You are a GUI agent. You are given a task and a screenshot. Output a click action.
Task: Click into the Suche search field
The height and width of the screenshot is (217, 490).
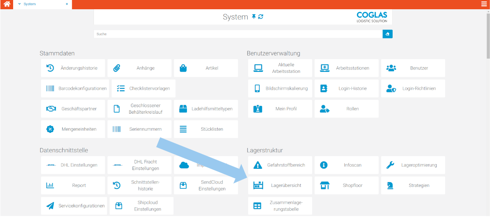tap(238, 34)
